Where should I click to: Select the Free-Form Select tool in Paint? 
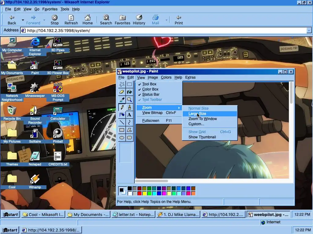tap(122, 84)
